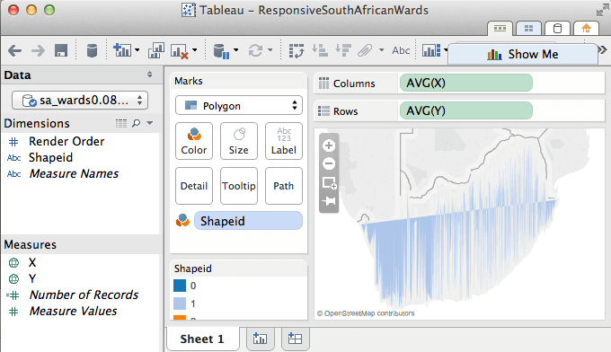Click the duplicate sheet toolbar icon
Image resolution: width=611 pixels, height=352 pixels.
point(155,50)
